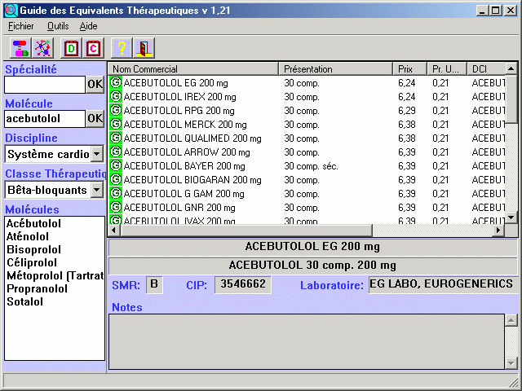This screenshot has width=522, height=391.
Task: Select Métoprolol (Tartrate) in Molécules list
Action: coord(55,275)
